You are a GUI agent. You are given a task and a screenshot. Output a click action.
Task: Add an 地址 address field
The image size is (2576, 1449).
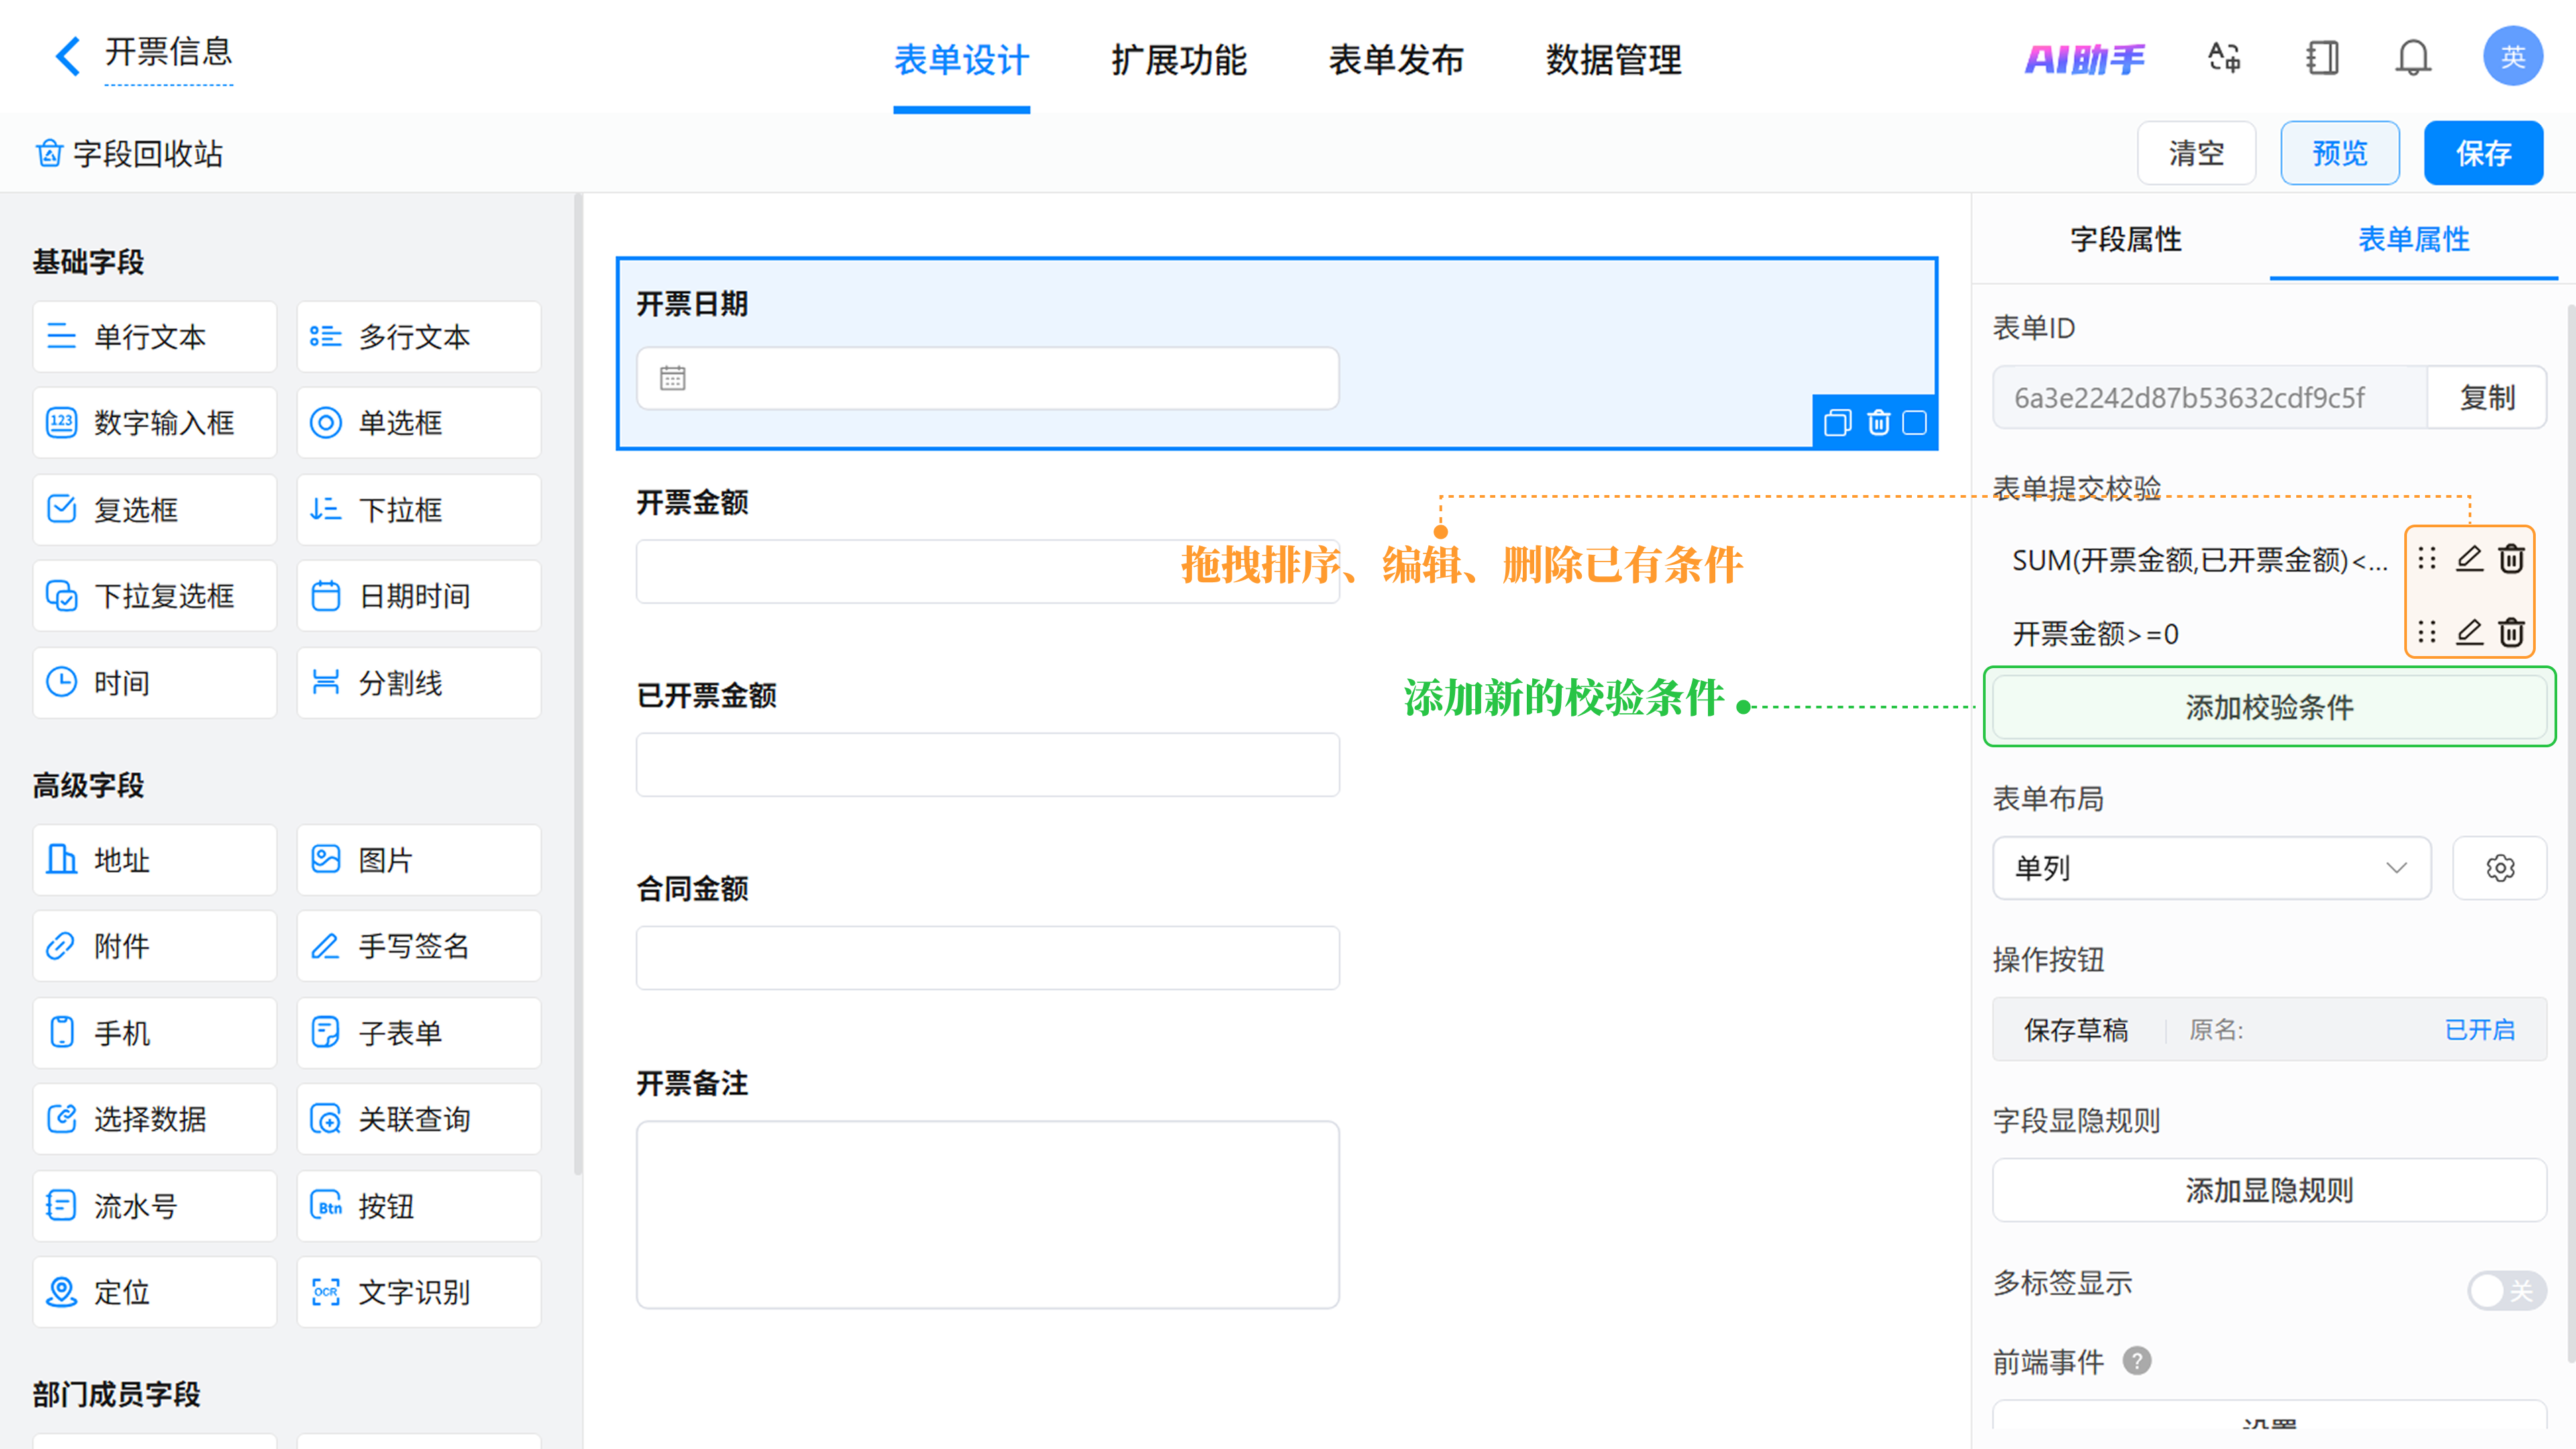[155, 860]
